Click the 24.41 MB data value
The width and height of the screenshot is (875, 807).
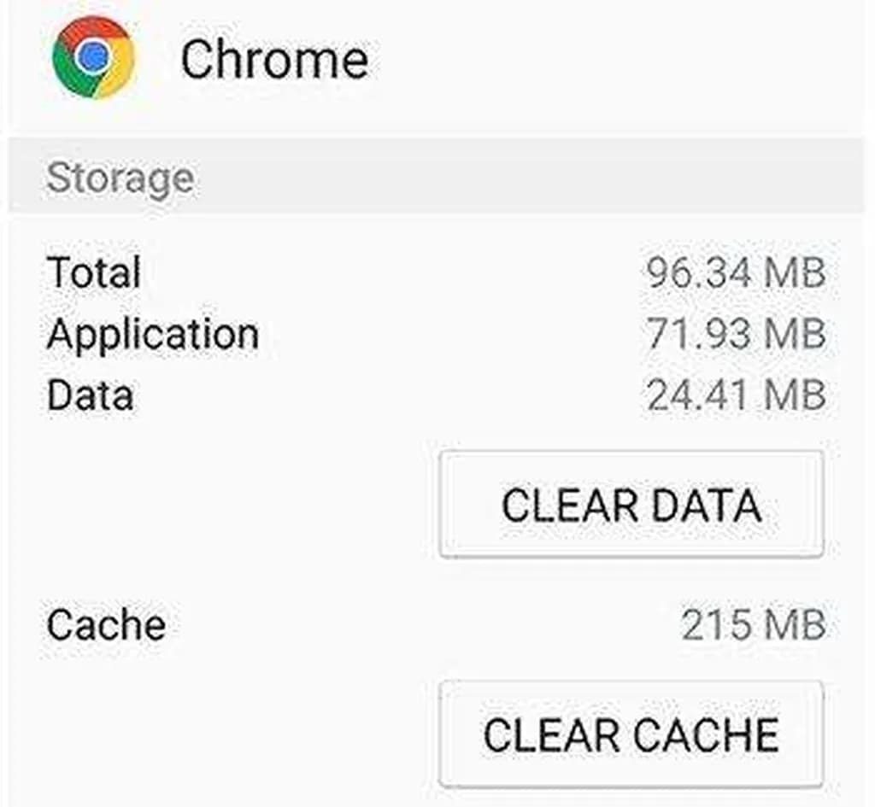736,395
